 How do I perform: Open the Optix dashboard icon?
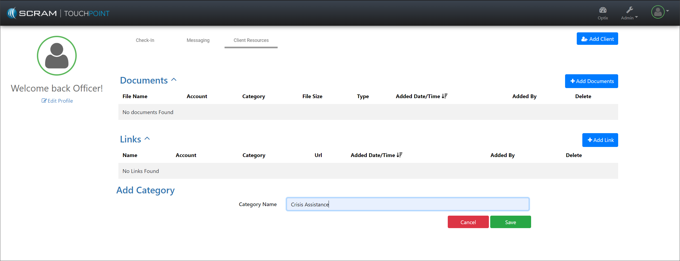[x=602, y=13]
